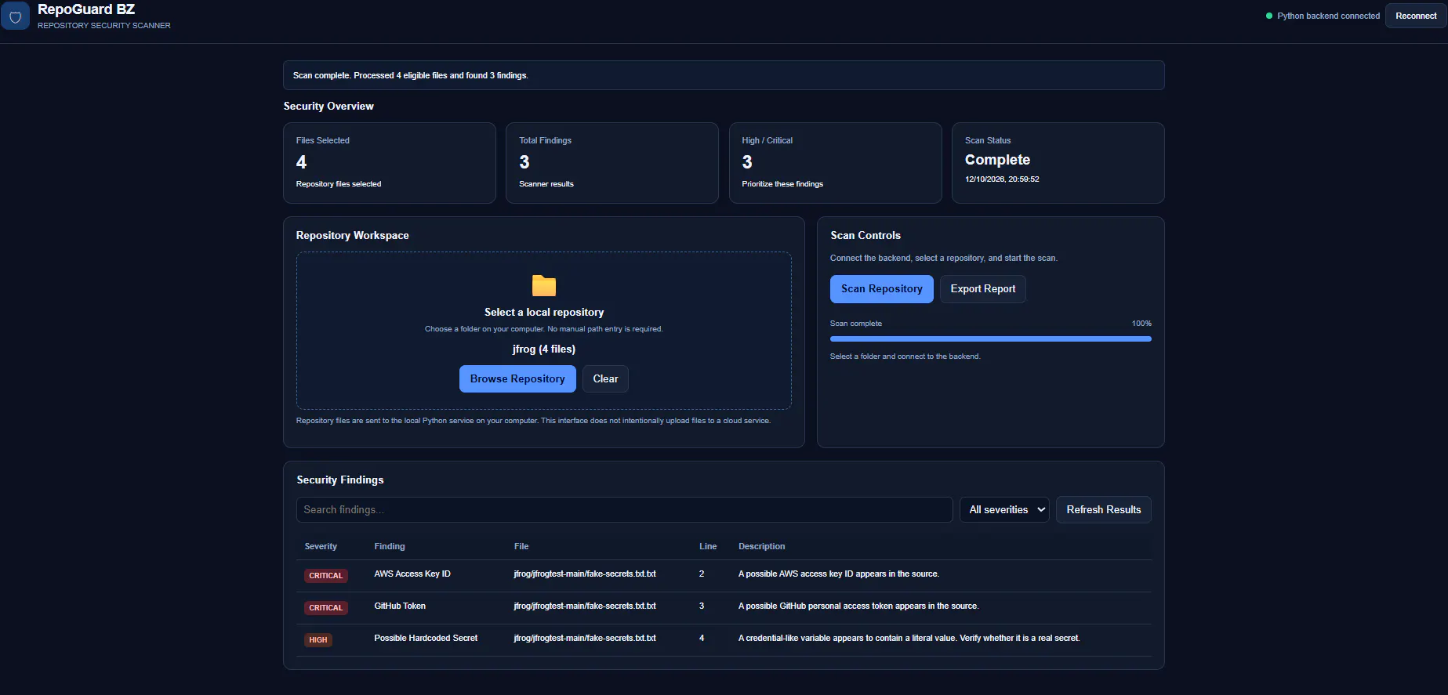
Task: Click the Scan Status Complete card
Action: [1058, 163]
